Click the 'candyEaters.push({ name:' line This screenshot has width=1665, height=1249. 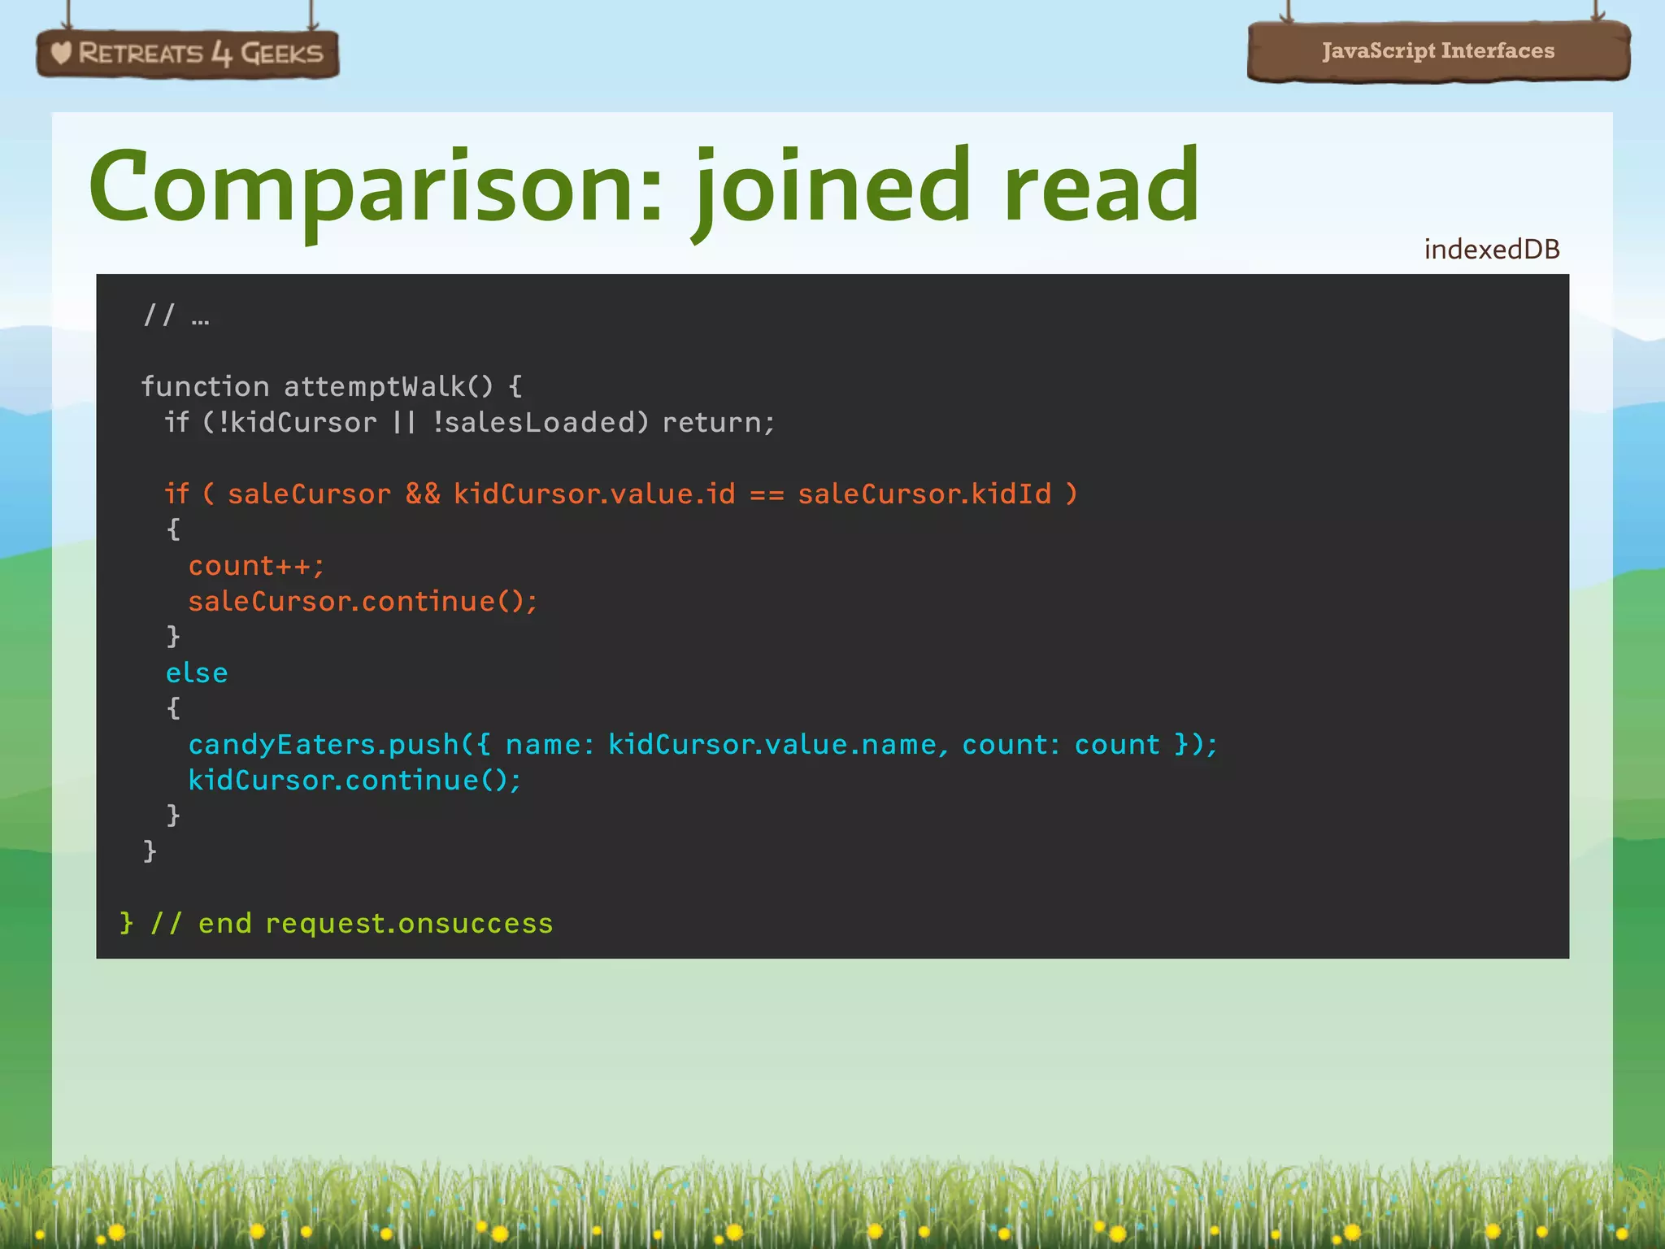tap(703, 744)
